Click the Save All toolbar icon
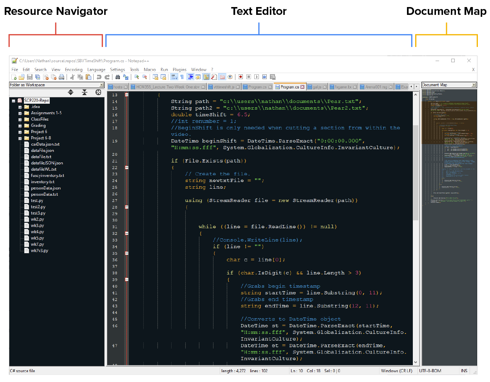This screenshot has height=382, width=490. pos(38,77)
